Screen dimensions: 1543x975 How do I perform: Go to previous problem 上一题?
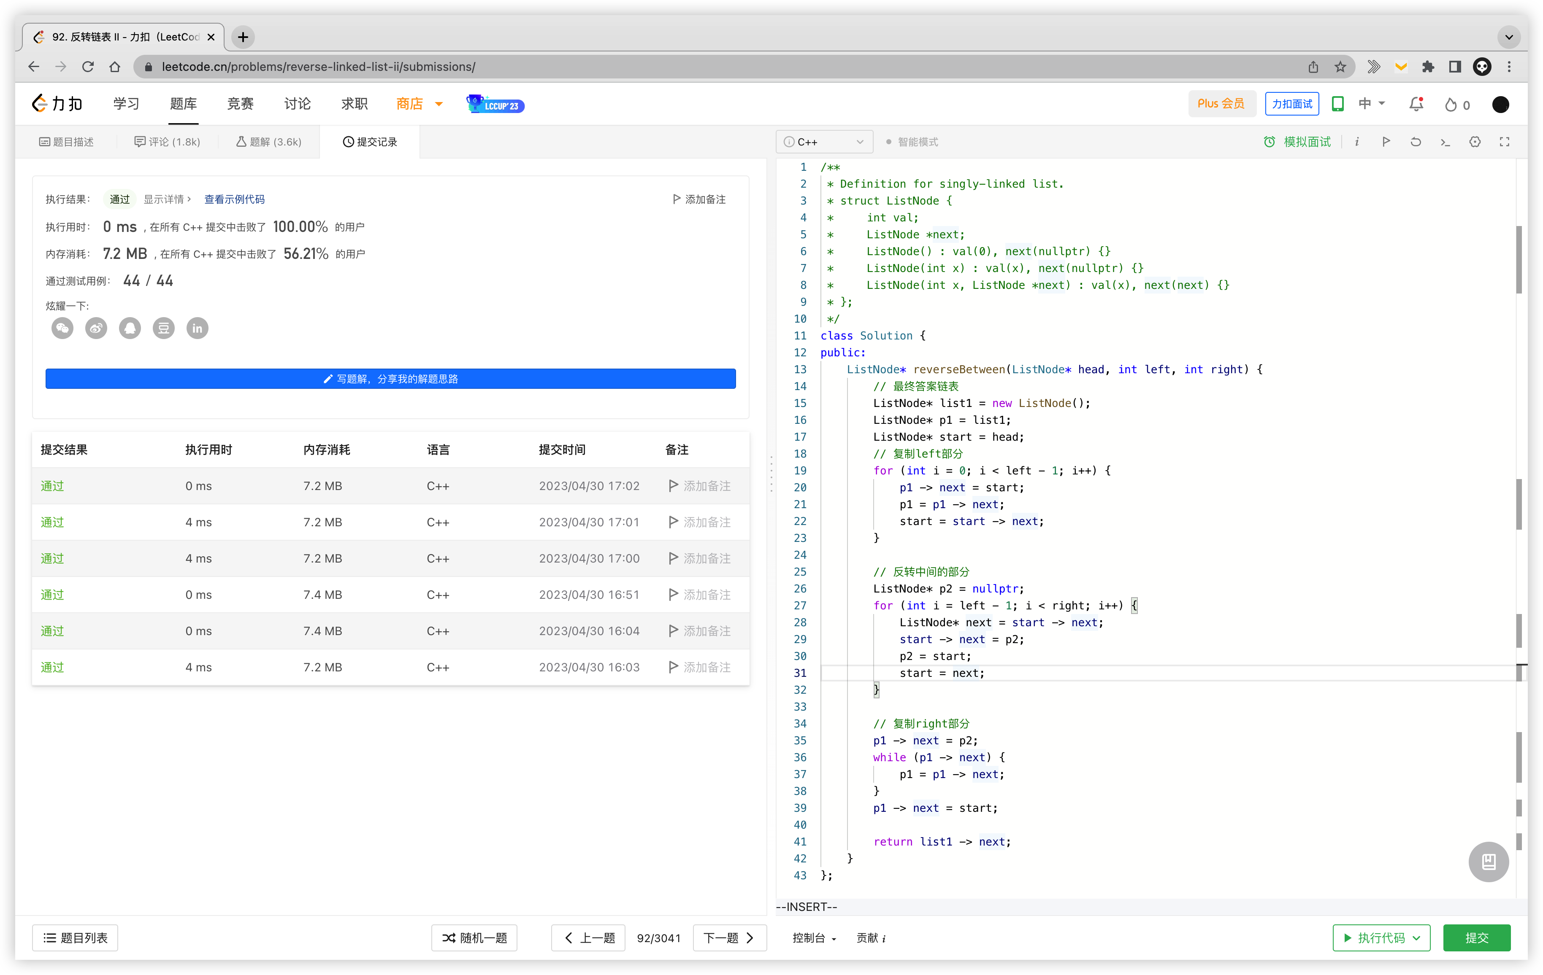[588, 937]
